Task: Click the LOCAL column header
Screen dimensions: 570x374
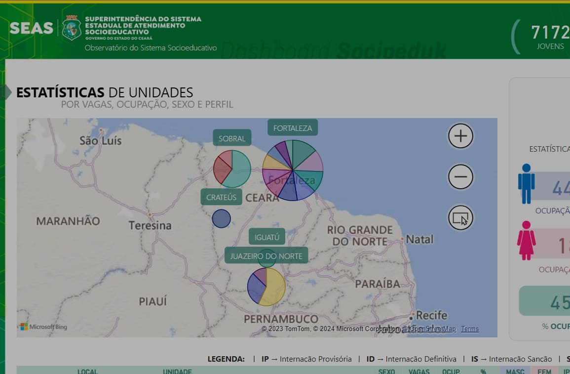Action: click(x=88, y=371)
